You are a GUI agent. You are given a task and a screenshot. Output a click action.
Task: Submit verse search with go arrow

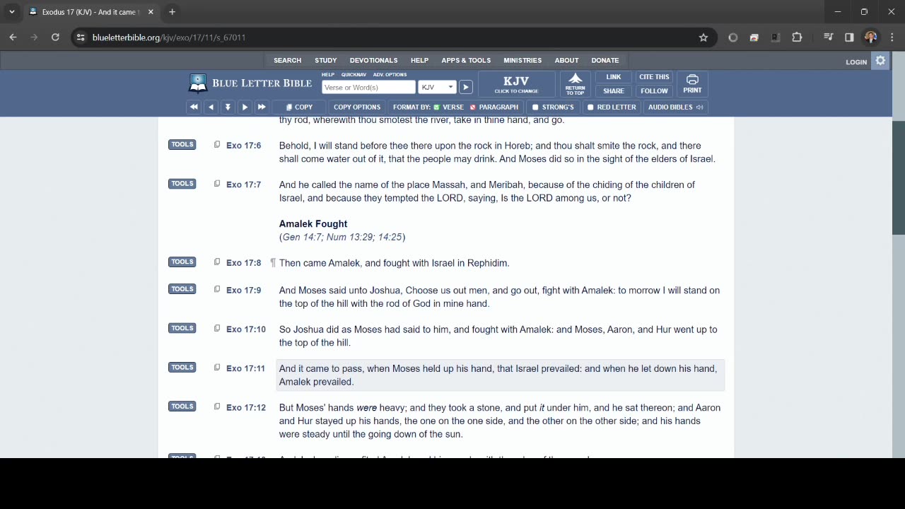click(465, 87)
